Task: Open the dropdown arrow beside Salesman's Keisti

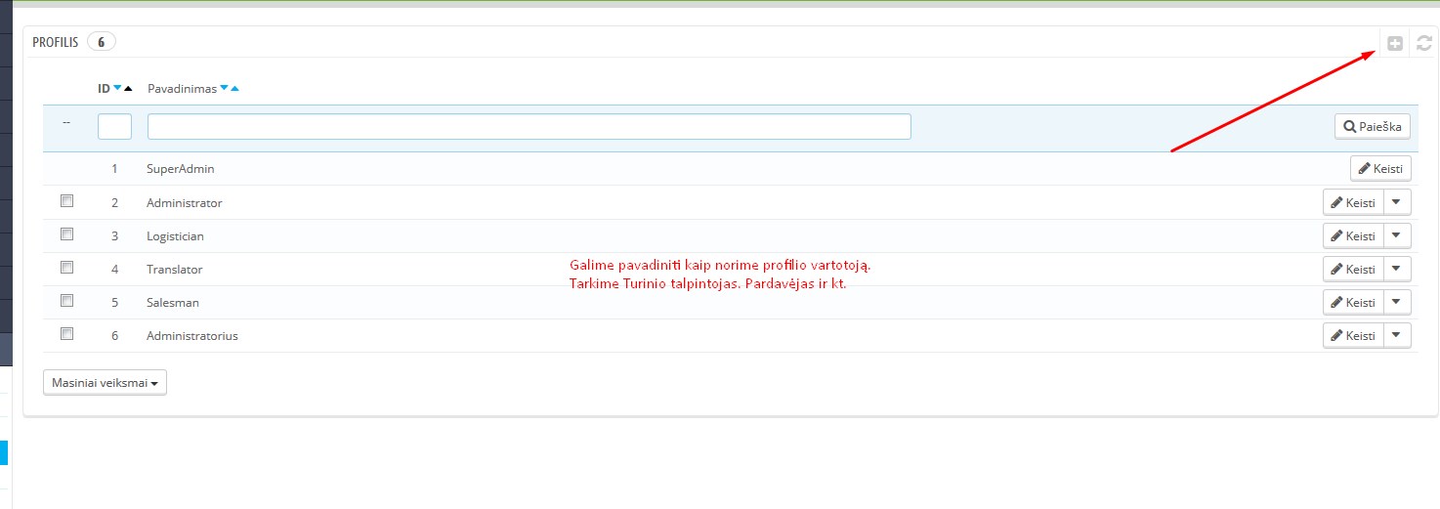Action: click(x=1398, y=303)
